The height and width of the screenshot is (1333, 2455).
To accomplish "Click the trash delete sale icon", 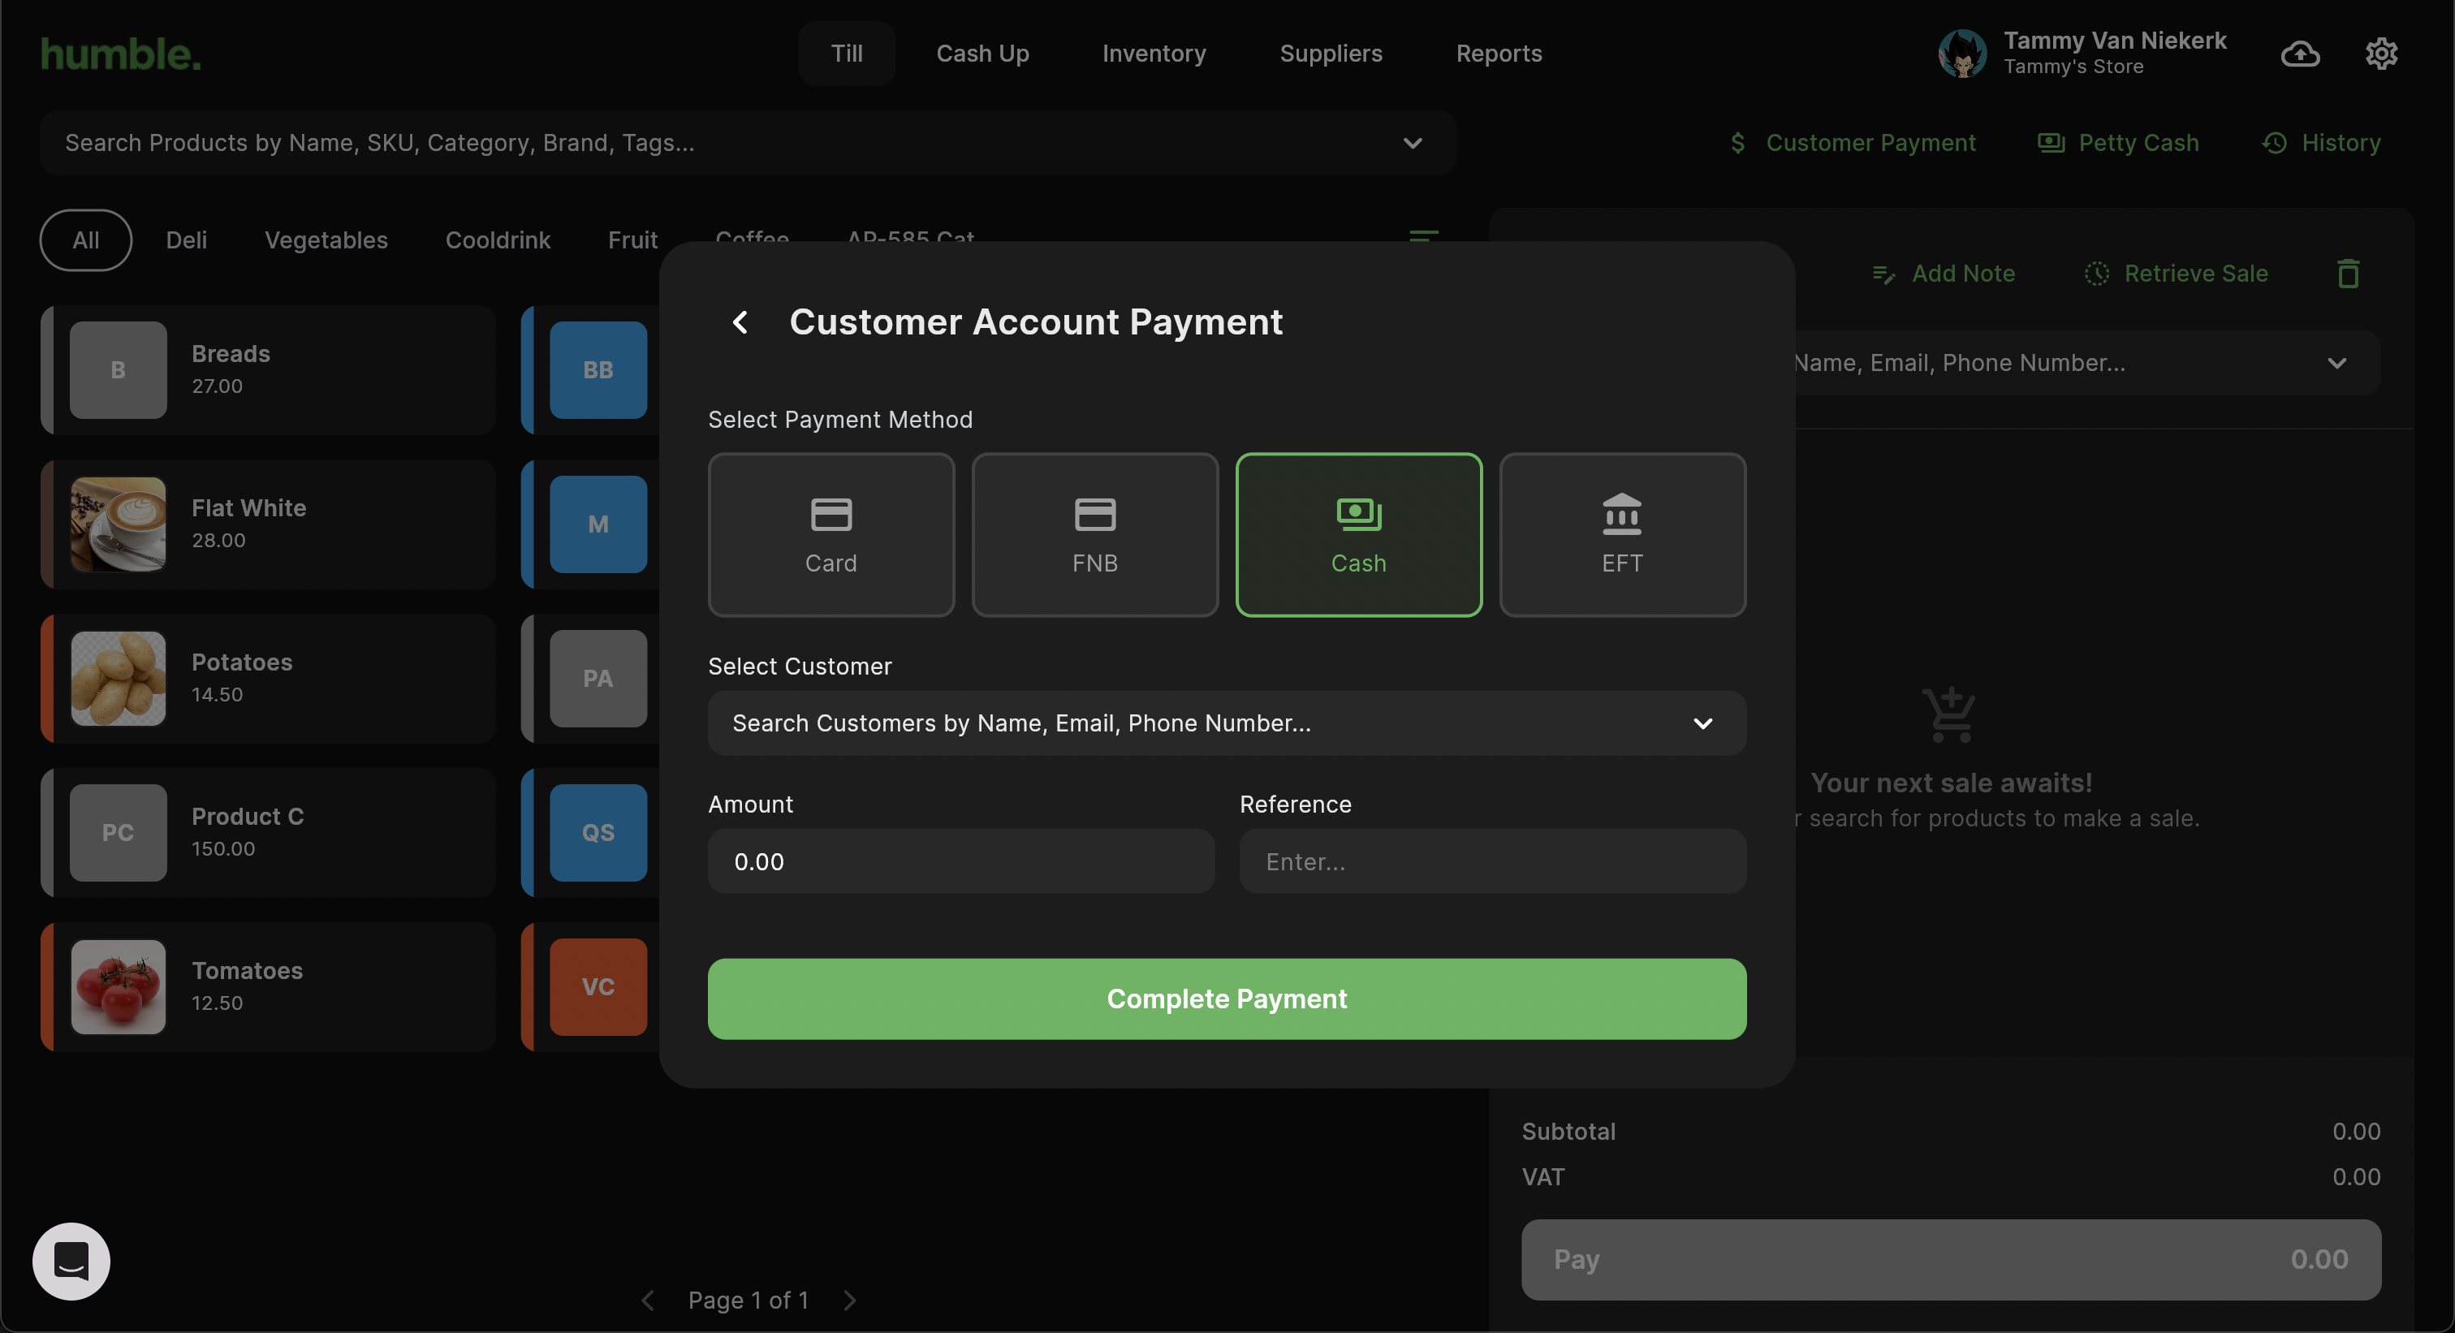I will point(2349,274).
